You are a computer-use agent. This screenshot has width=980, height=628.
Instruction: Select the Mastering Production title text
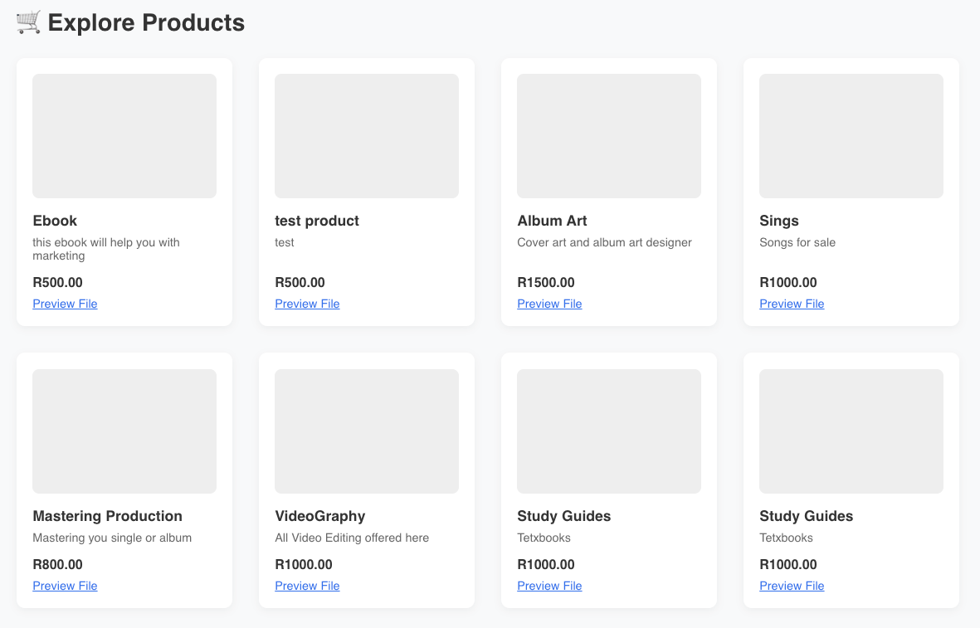coord(107,516)
